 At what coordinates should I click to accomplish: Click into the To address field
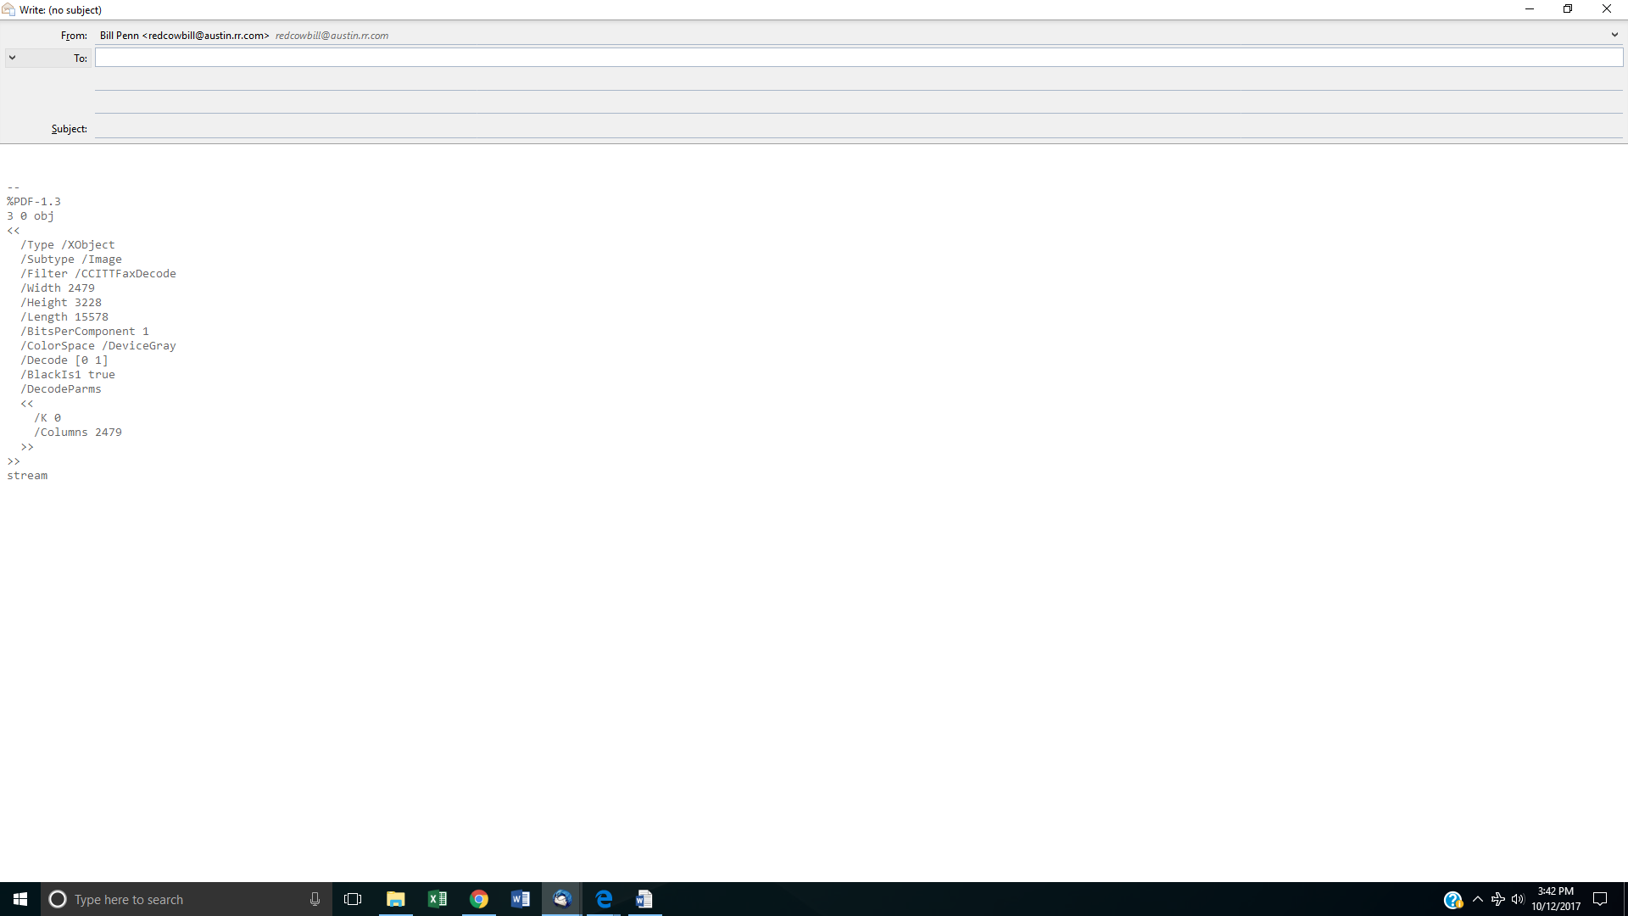click(x=858, y=58)
